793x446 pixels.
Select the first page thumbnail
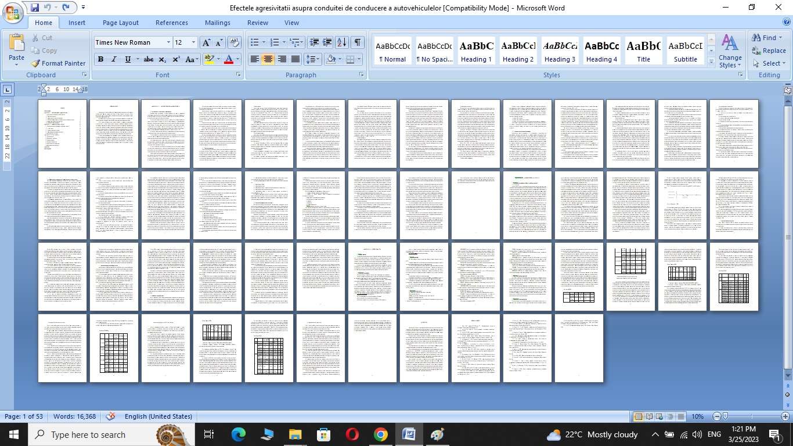[63, 134]
